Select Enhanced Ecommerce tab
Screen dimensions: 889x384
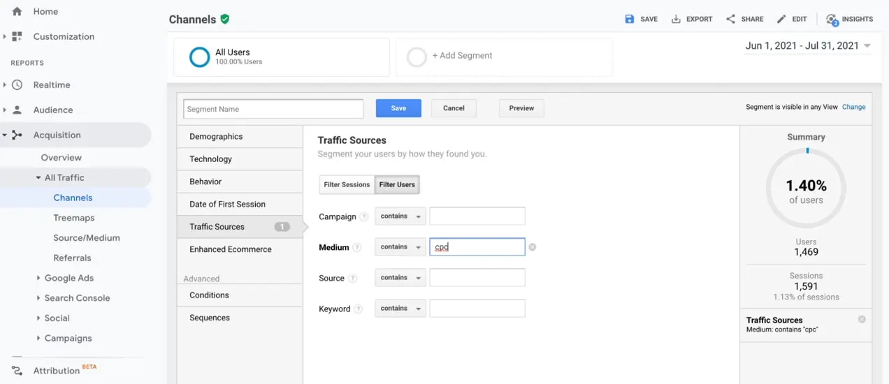point(240,249)
